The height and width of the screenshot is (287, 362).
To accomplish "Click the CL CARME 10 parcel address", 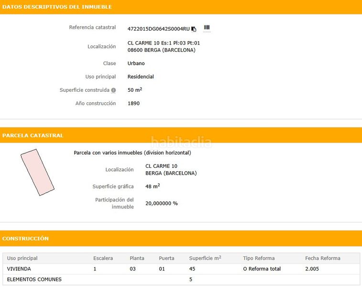I will [161, 166].
